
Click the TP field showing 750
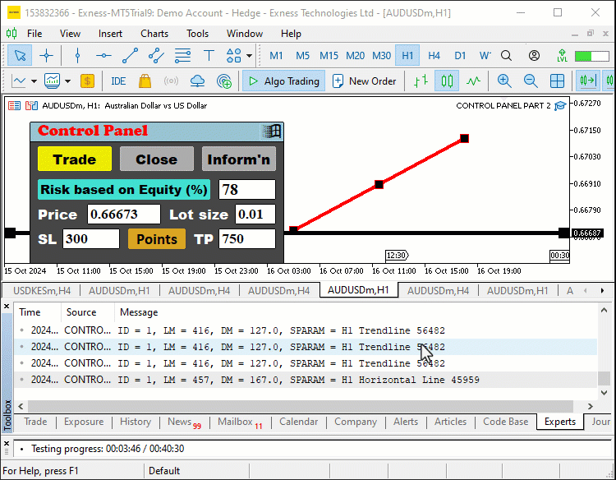(247, 238)
